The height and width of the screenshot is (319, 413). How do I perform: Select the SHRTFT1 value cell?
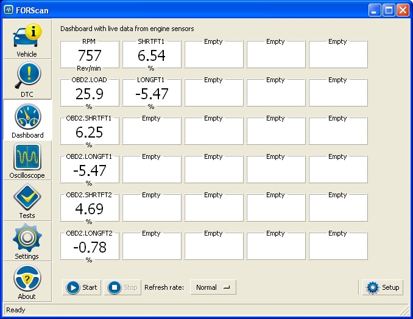pos(152,55)
